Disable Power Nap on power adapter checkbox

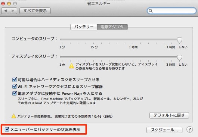15,93
